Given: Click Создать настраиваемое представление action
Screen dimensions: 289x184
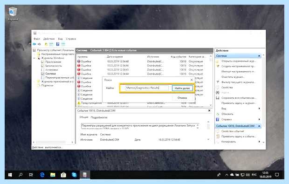Looking at the screenshot, I should (x=238, y=66).
